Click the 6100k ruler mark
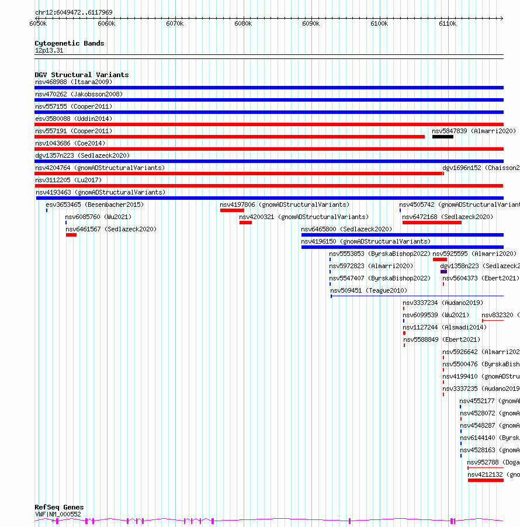 tap(379, 23)
